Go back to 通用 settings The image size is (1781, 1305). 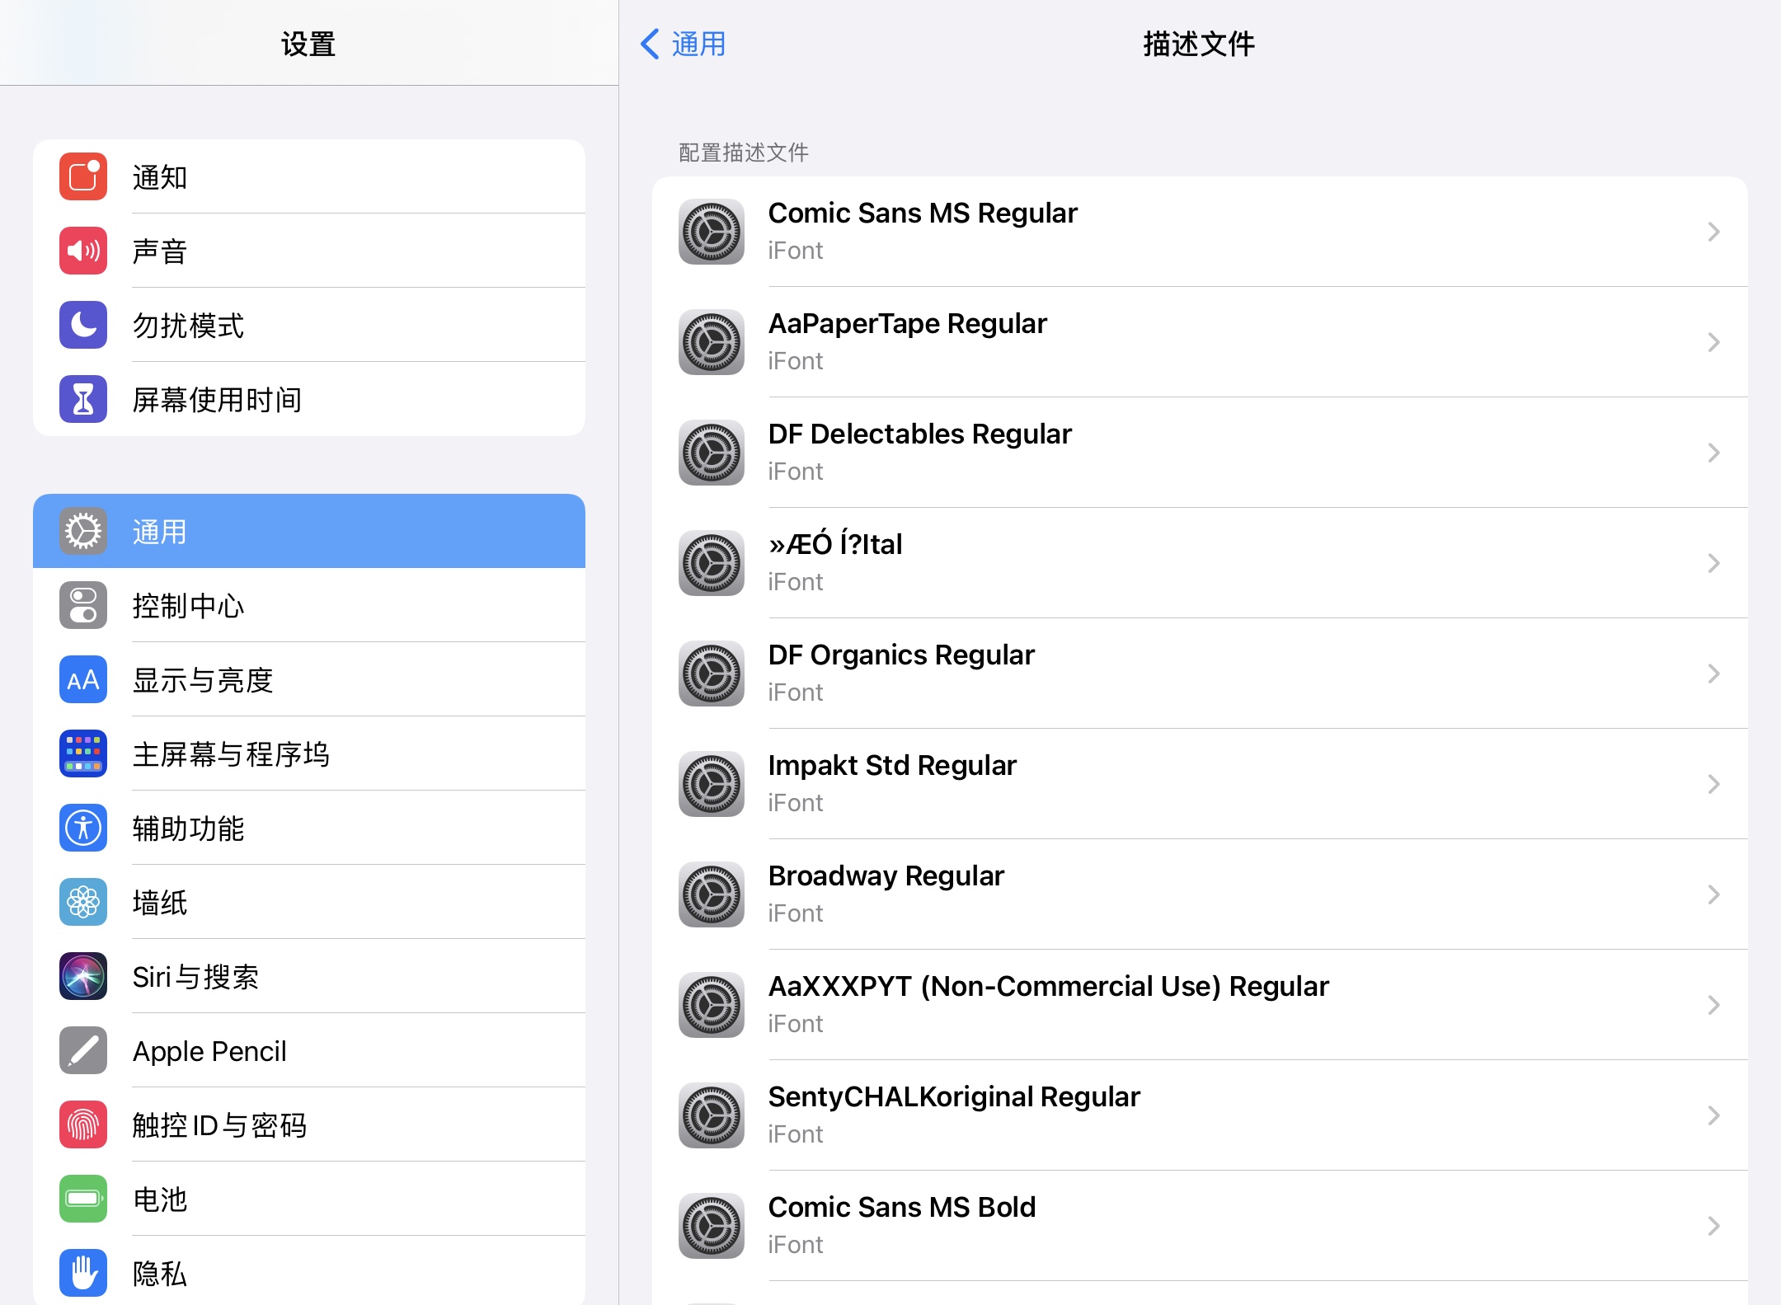coord(684,44)
